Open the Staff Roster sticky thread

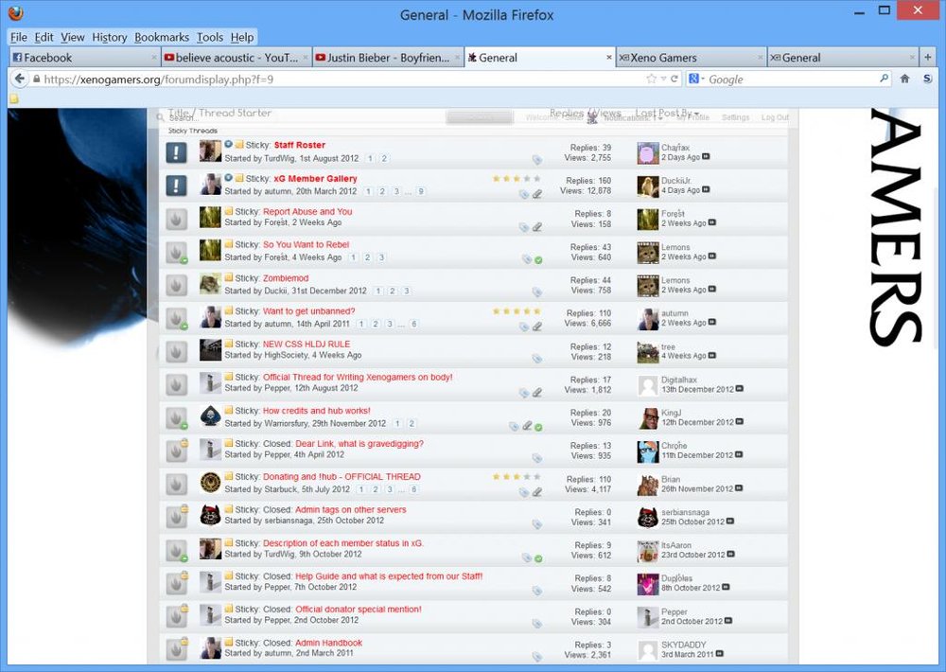[x=299, y=145]
